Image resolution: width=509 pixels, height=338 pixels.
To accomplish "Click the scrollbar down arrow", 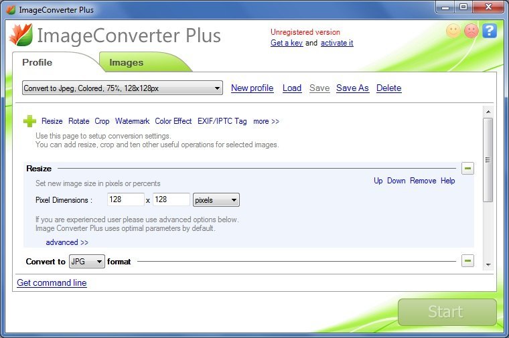I will tap(488, 264).
